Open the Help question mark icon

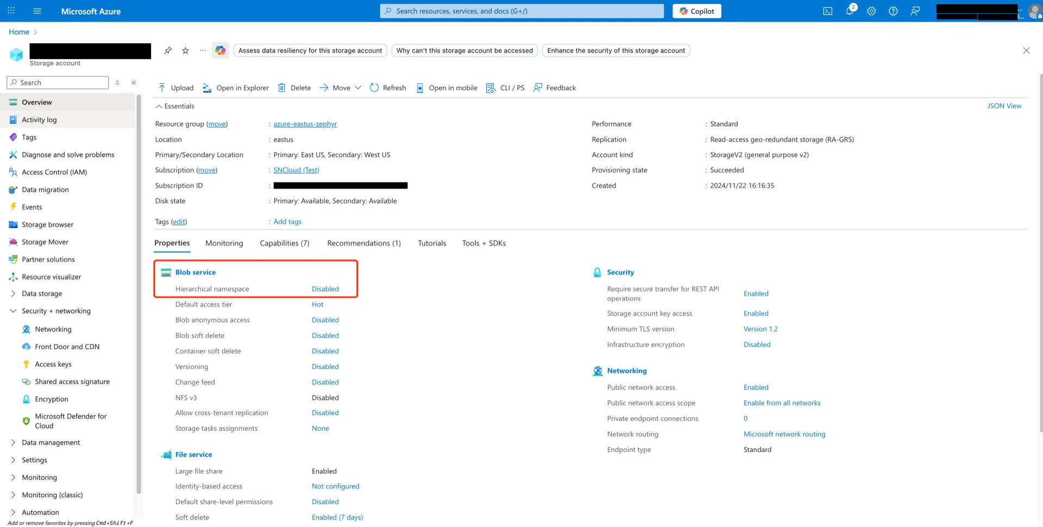coord(893,11)
